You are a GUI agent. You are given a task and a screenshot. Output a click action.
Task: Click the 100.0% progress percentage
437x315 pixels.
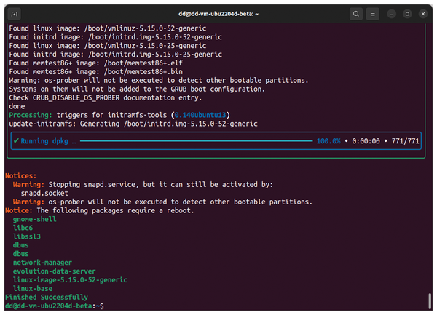[328, 141]
